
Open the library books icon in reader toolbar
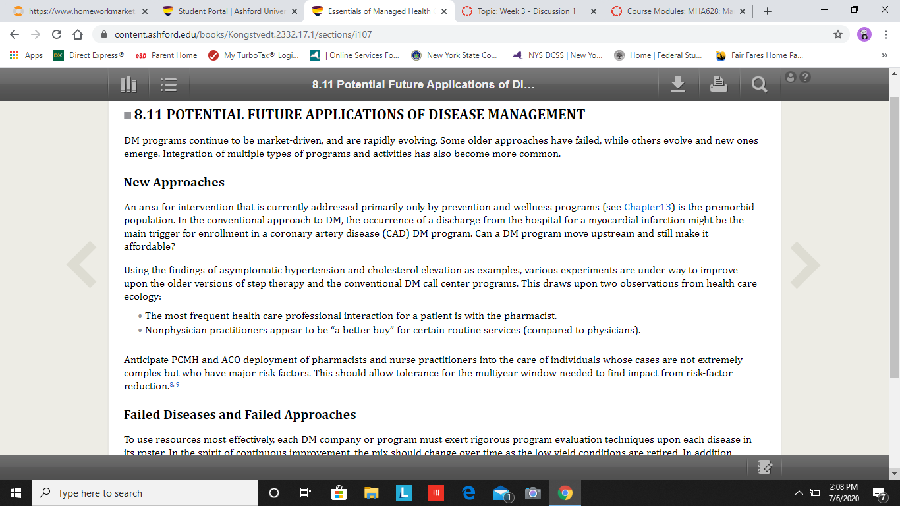tap(128, 84)
